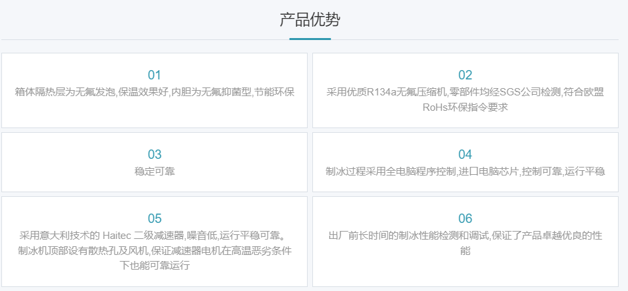This screenshot has width=628, height=291.
Task: Click the 产品优势 section heading
Action: [x=310, y=20]
